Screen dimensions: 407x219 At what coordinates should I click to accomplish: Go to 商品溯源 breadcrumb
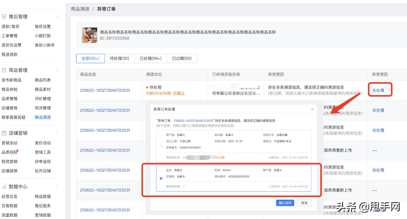(80, 9)
